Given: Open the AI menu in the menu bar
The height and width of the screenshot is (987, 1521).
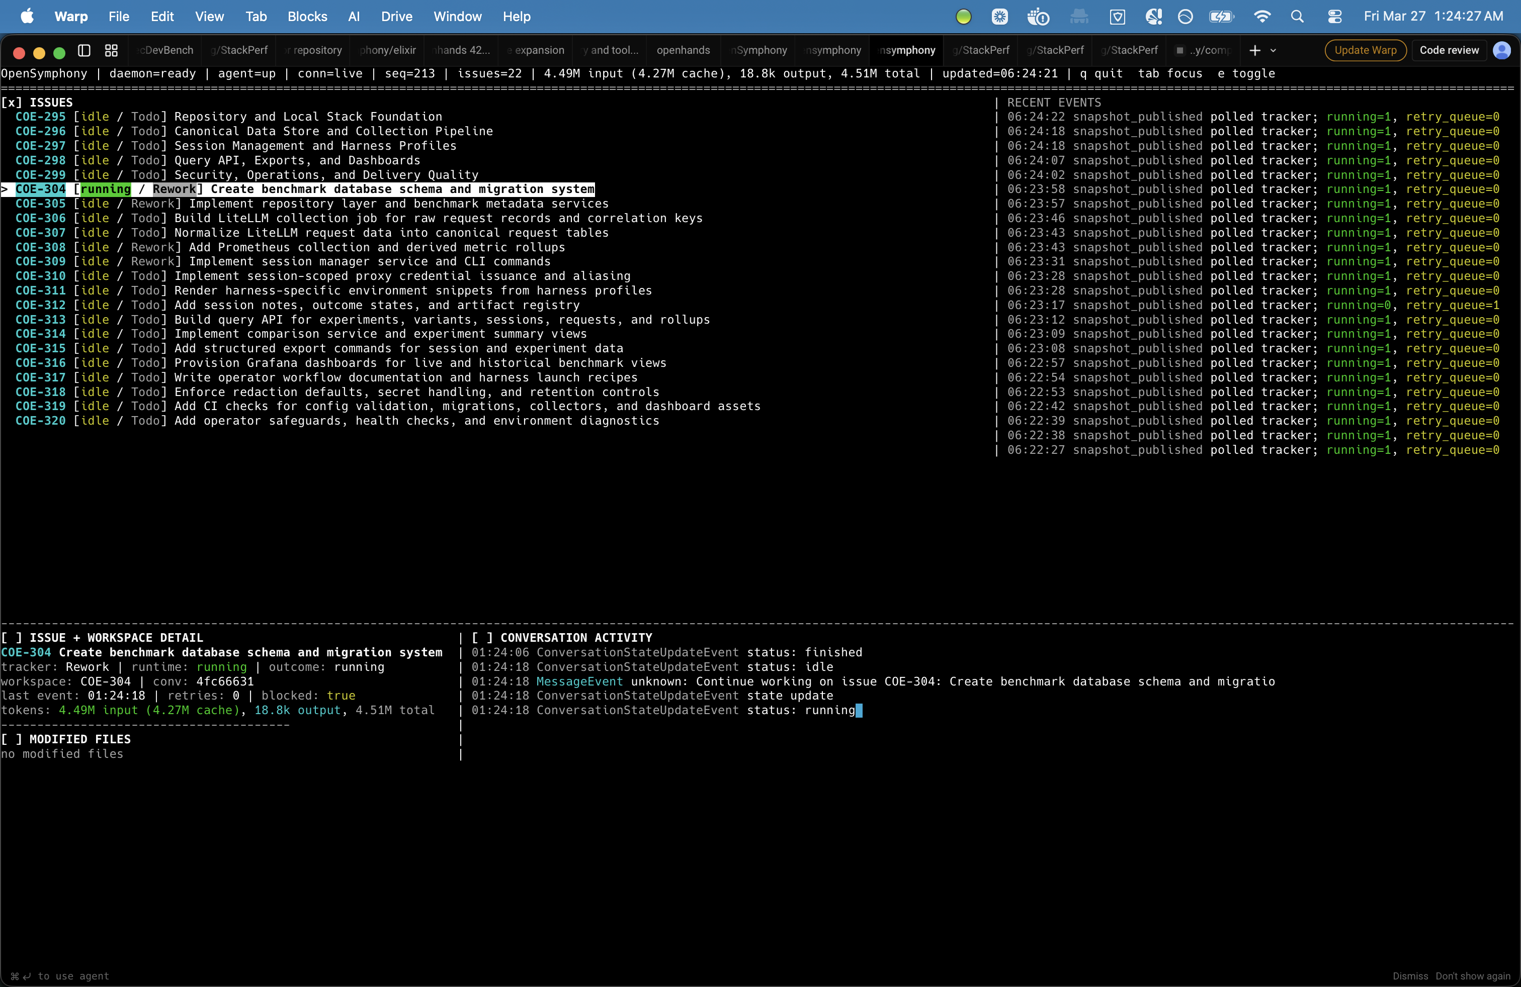Looking at the screenshot, I should [x=354, y=17].
